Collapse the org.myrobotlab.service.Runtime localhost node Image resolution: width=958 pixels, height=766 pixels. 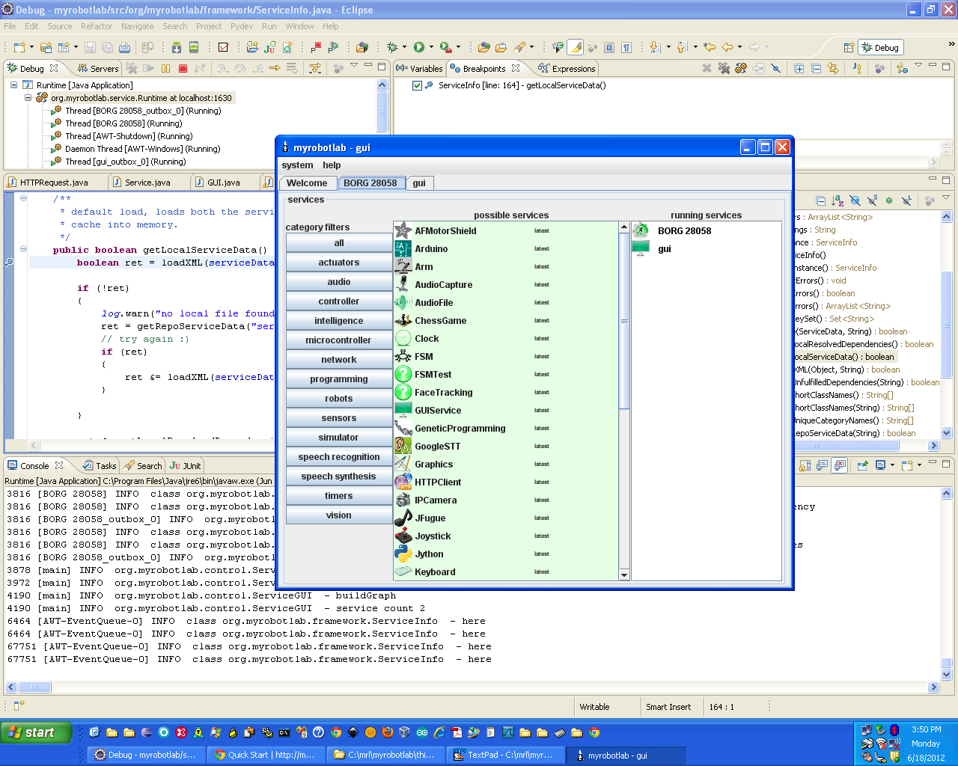coord(28,98)
